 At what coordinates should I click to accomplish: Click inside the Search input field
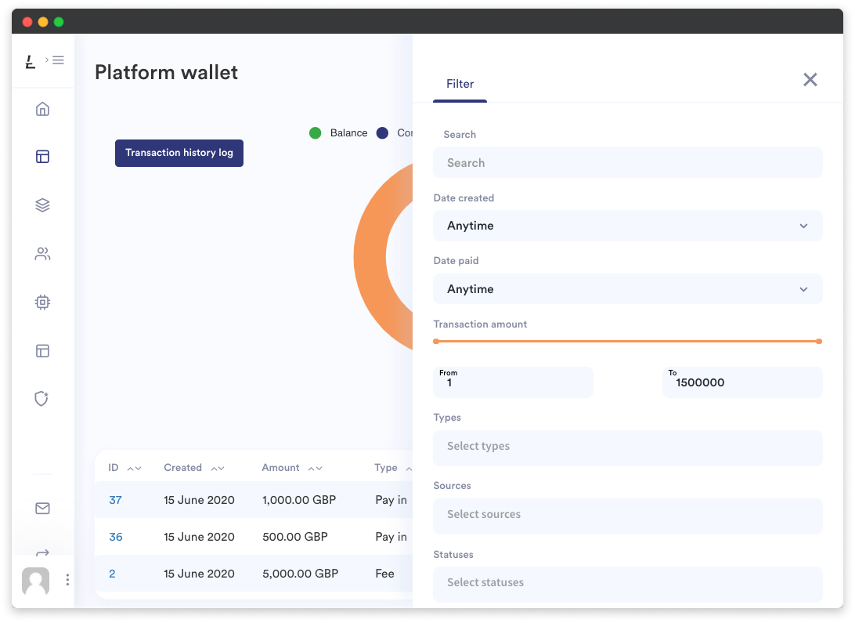pos(628,162)
